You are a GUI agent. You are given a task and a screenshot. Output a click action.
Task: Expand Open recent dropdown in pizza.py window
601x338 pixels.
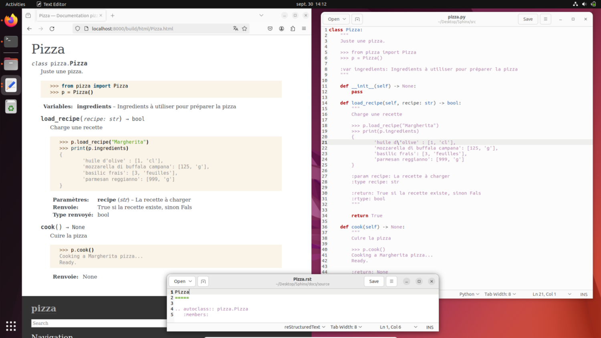click(x=345, y=19)
